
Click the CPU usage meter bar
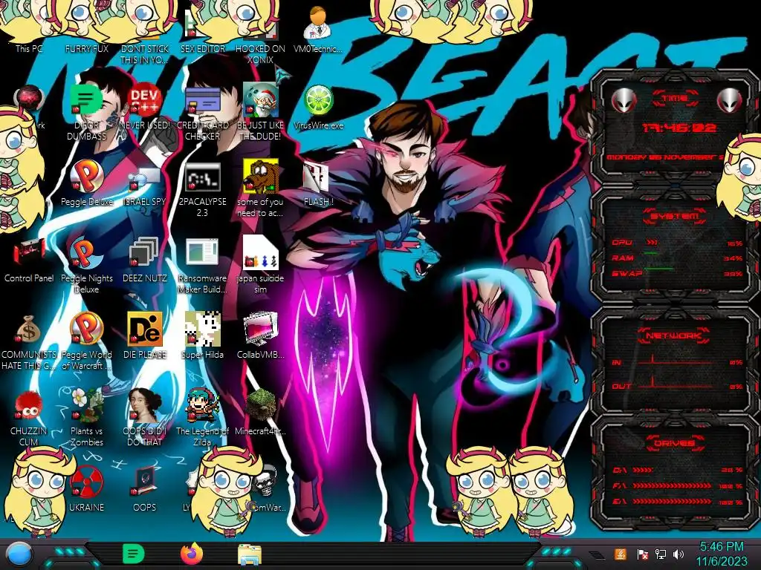[651, 242]
